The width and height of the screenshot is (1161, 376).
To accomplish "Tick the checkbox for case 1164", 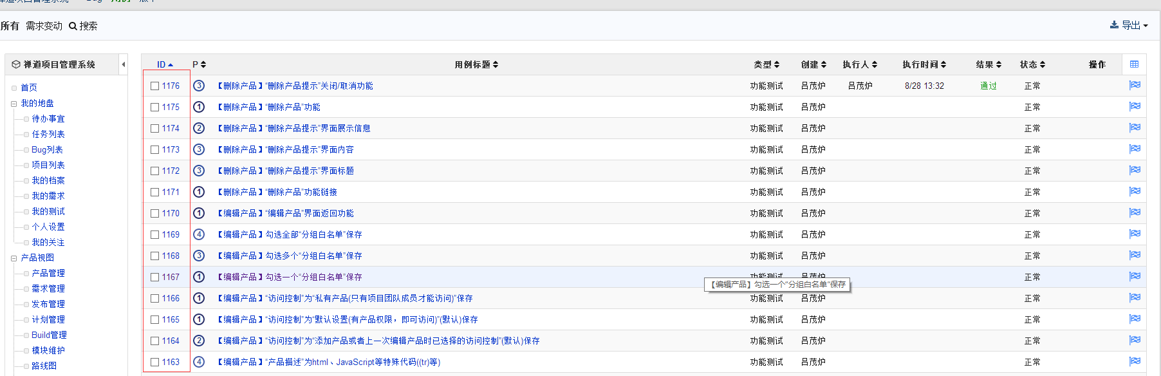I will (x=154, y=341).
